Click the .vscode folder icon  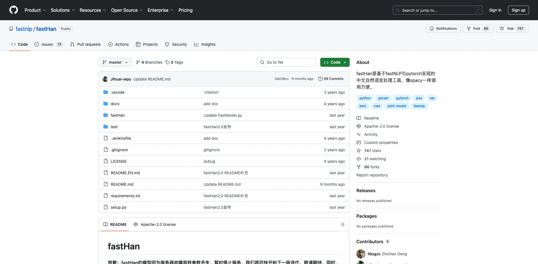[x=106, y=92]
